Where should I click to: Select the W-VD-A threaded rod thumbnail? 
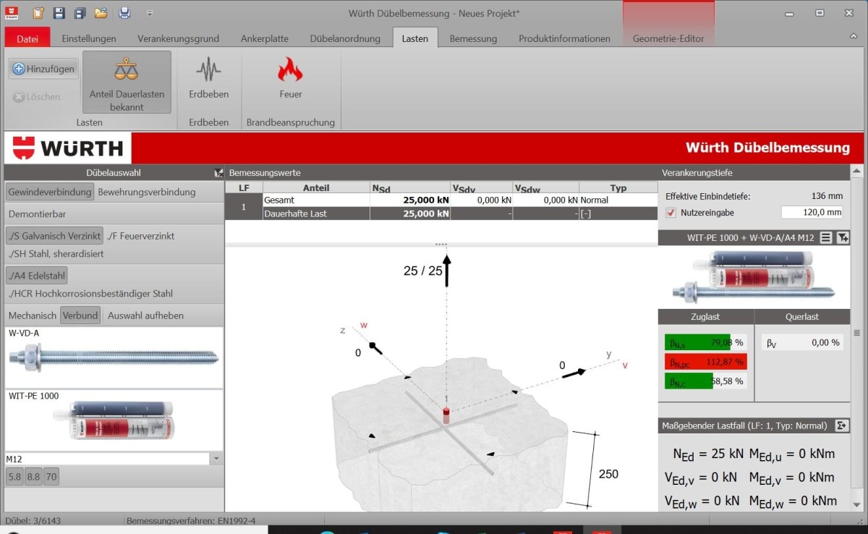(114, 357)
